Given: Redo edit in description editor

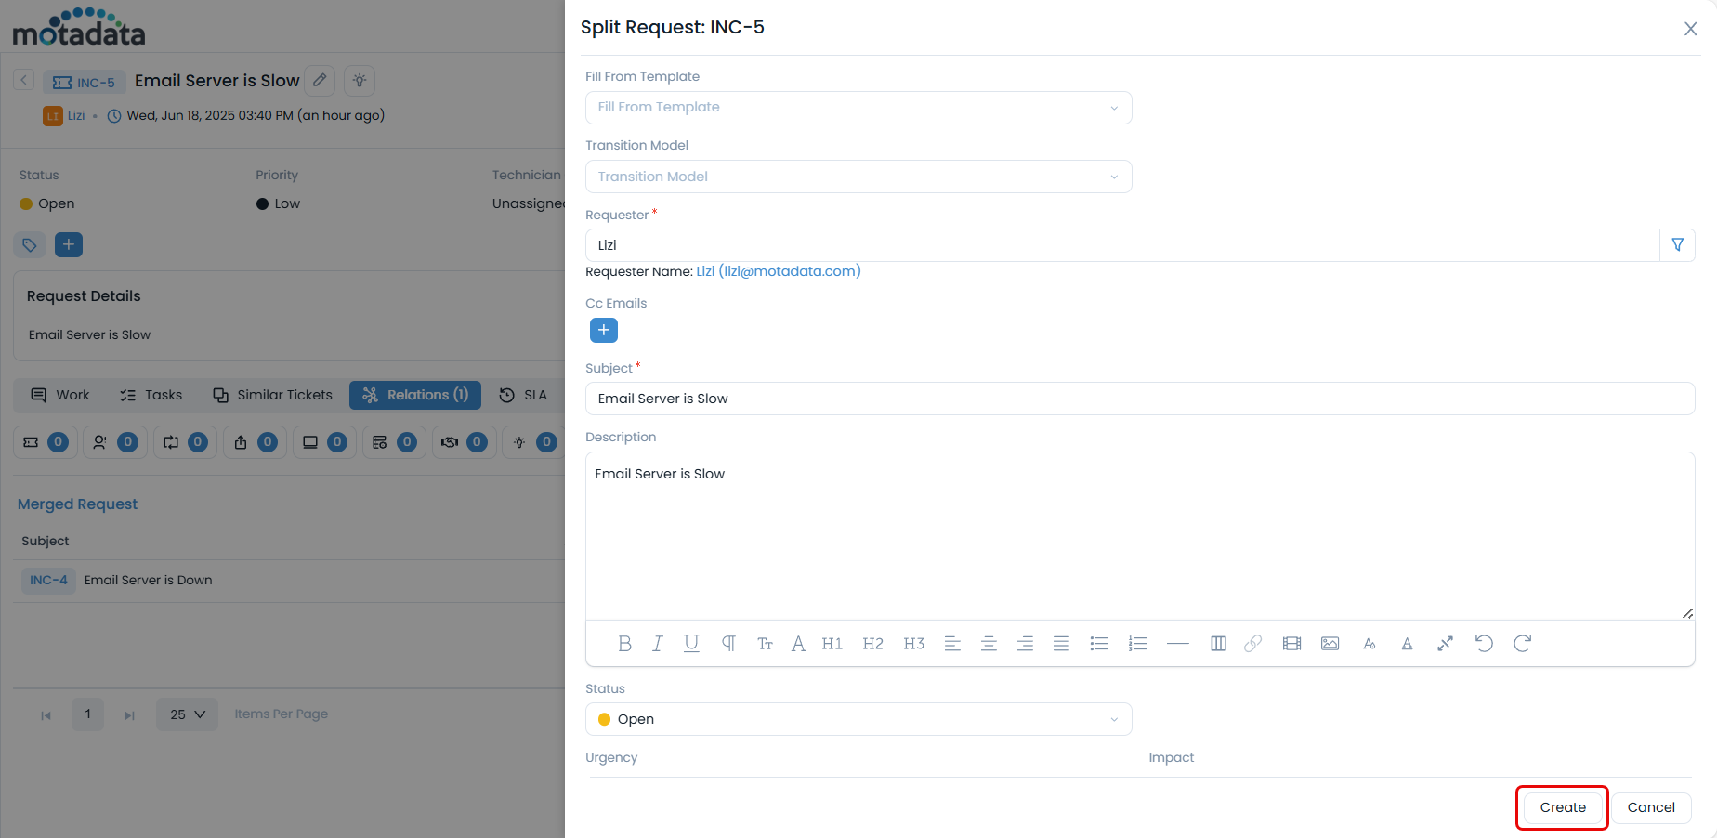Looking at the screenshot, I should click(1522, 644).
